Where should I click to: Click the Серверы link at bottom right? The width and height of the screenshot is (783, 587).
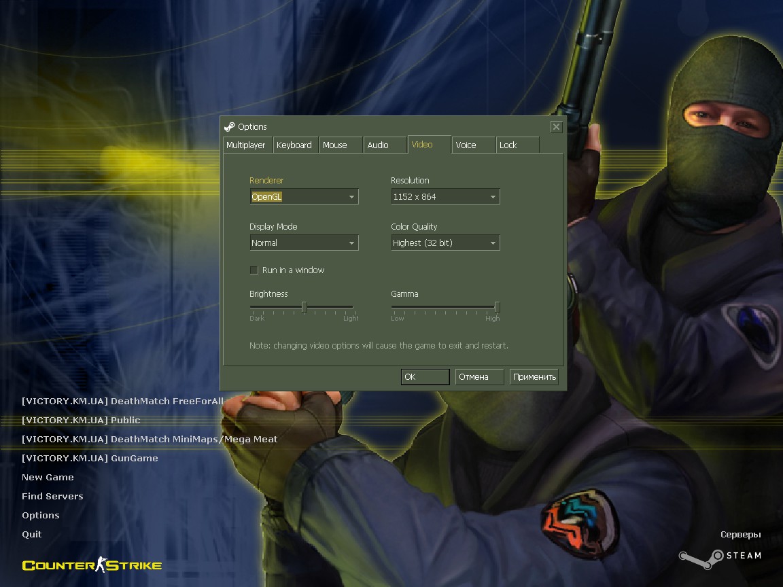(741, 535)
